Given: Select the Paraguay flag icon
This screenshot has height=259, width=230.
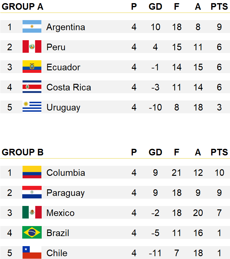Looking at the screenshot, I should pos(32,192).
